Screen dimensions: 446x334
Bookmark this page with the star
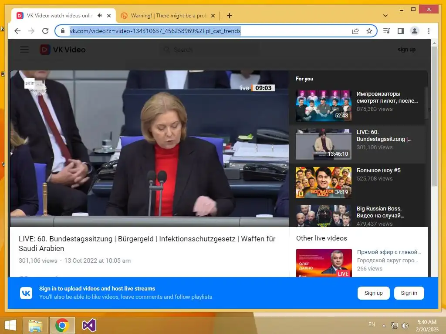pyautogui.click(x=369, y=31)
